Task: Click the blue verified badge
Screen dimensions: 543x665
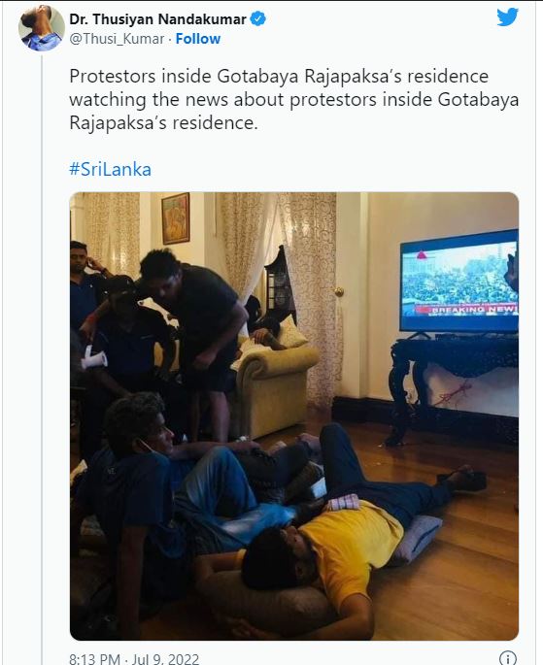Action: 258,19
